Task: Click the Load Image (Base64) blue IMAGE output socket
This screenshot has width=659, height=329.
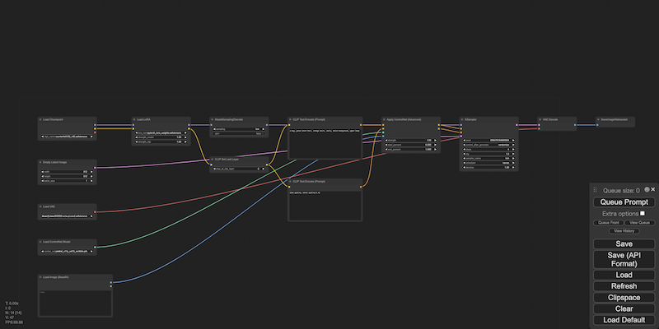Action: (x=111, y=282)
